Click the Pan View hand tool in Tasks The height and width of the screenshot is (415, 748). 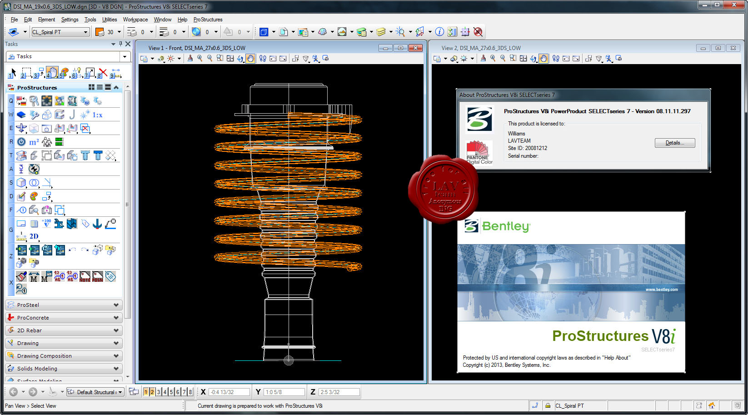coord(52,73)
